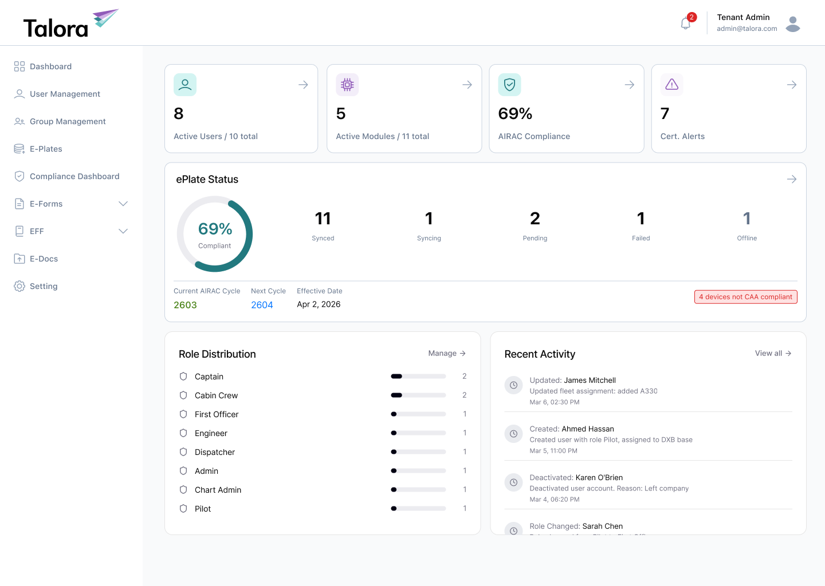Open Active Users card arrow
The height and width of the screenshot is (586, 825).
point(304,85)
